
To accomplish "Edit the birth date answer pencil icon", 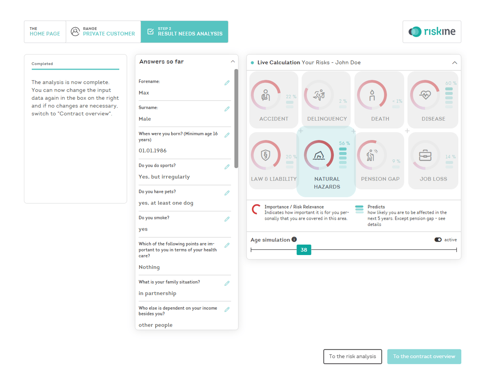I will coord(227,135).
